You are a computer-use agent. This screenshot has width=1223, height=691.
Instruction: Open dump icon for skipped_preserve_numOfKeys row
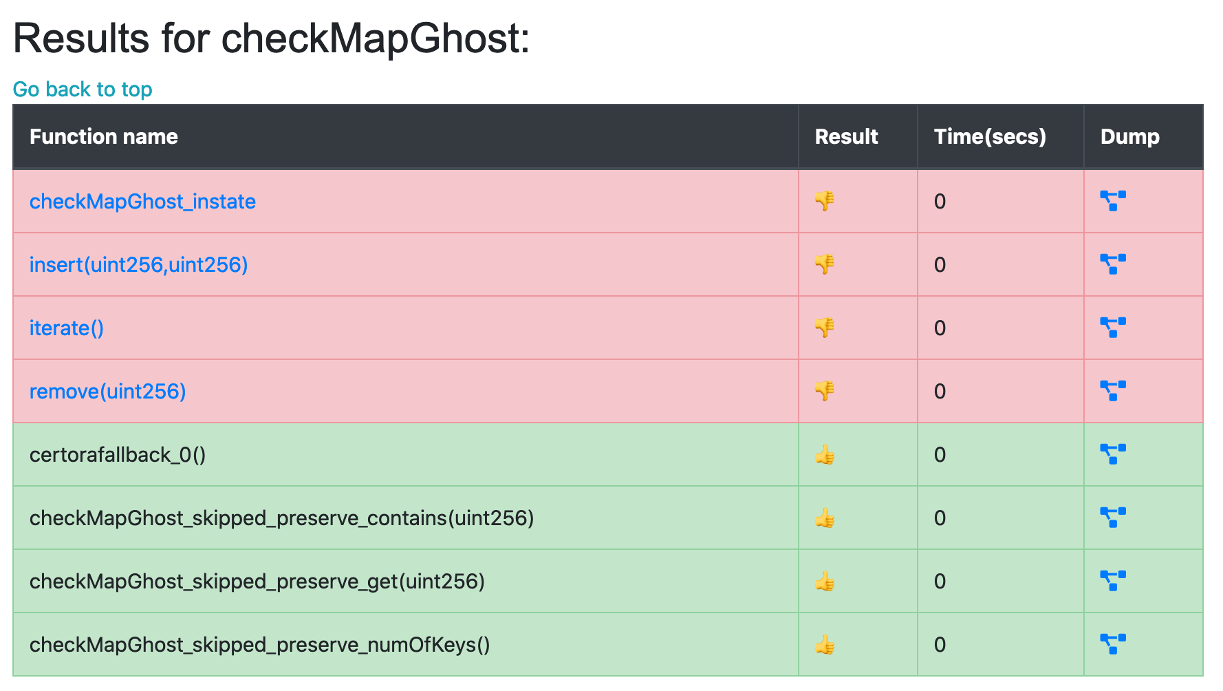(x=1112, y=644)
